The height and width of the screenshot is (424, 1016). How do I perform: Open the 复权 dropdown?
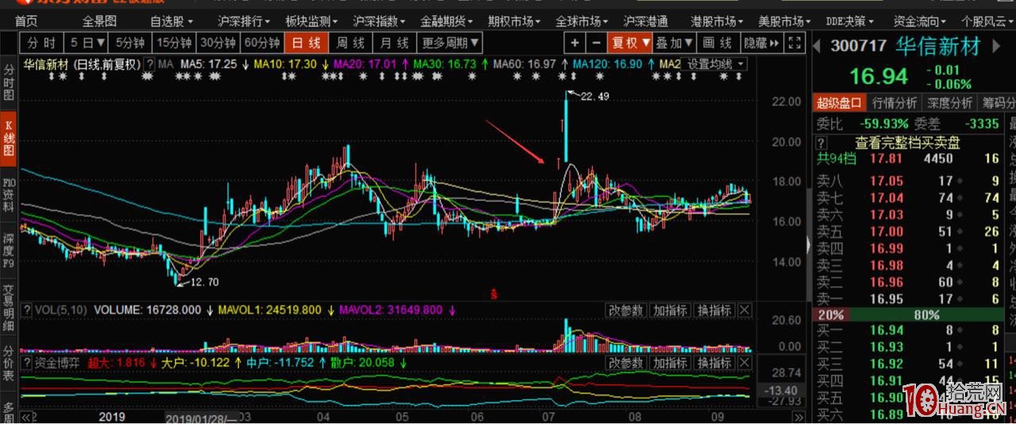629,42
